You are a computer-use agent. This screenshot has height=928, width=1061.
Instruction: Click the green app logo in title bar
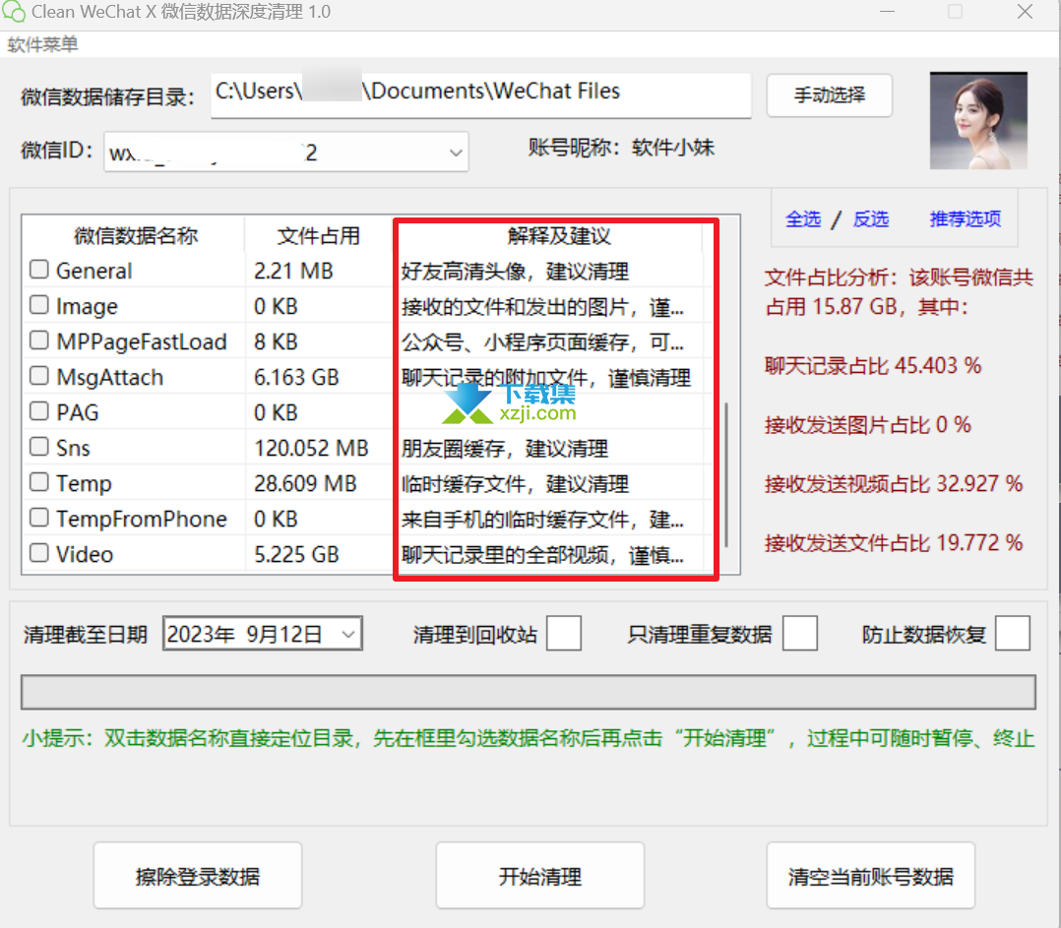15,12
